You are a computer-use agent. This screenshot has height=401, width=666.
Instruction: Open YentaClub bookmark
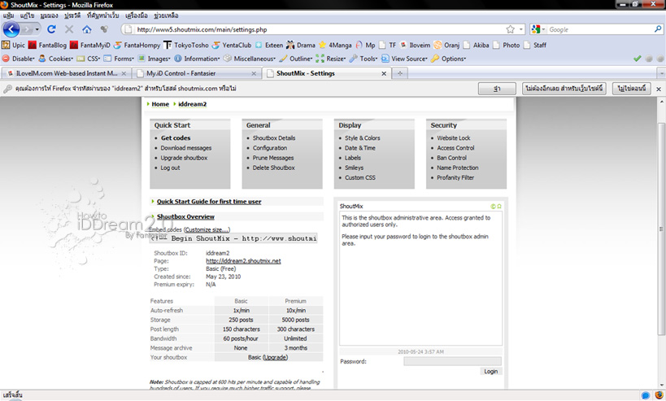[232, 45]
